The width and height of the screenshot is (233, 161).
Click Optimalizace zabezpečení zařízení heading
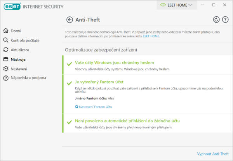(101, 50)
